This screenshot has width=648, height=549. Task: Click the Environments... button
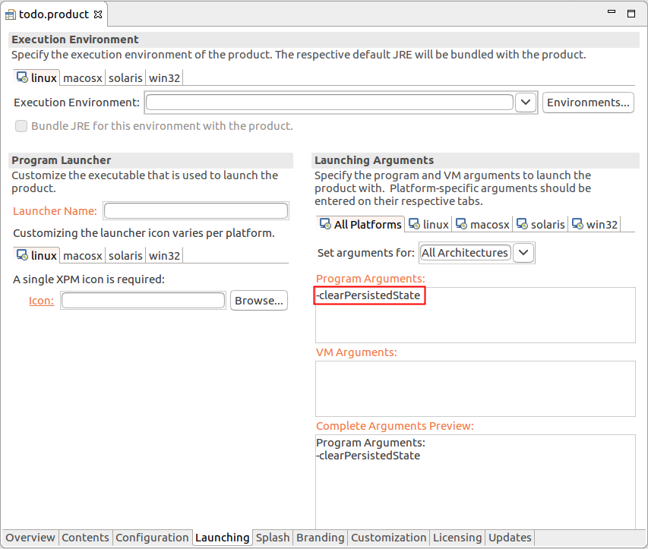click(588, 103)
